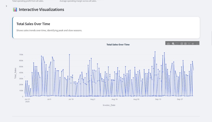Click the centered plot title above the chart
This screenshot has width=212, height=122.
(118, 45)
